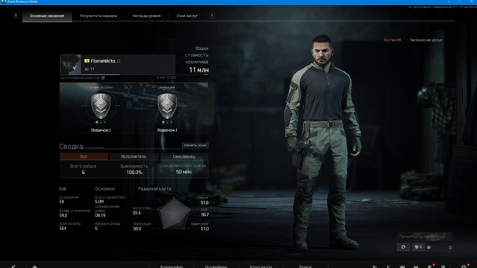The image size is (477, 268).
Task: Click the Выживаемость 100.0% stat
Action: [x=134, y=172]
